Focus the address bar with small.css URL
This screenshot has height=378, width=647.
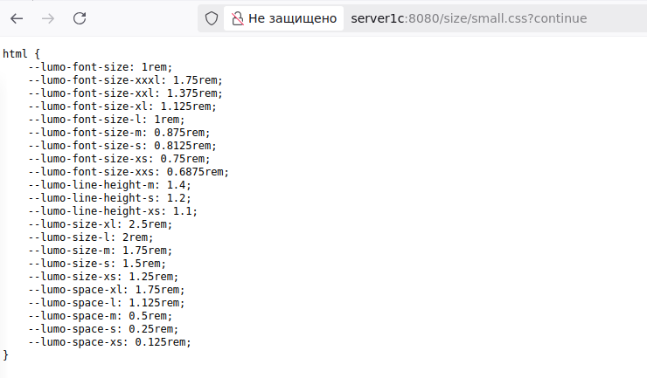tap(469, 18)
